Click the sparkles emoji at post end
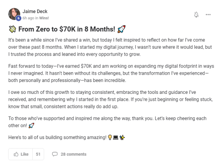This screenshot has width=223, height=164. pyautogui.click(x=122, y=137)
